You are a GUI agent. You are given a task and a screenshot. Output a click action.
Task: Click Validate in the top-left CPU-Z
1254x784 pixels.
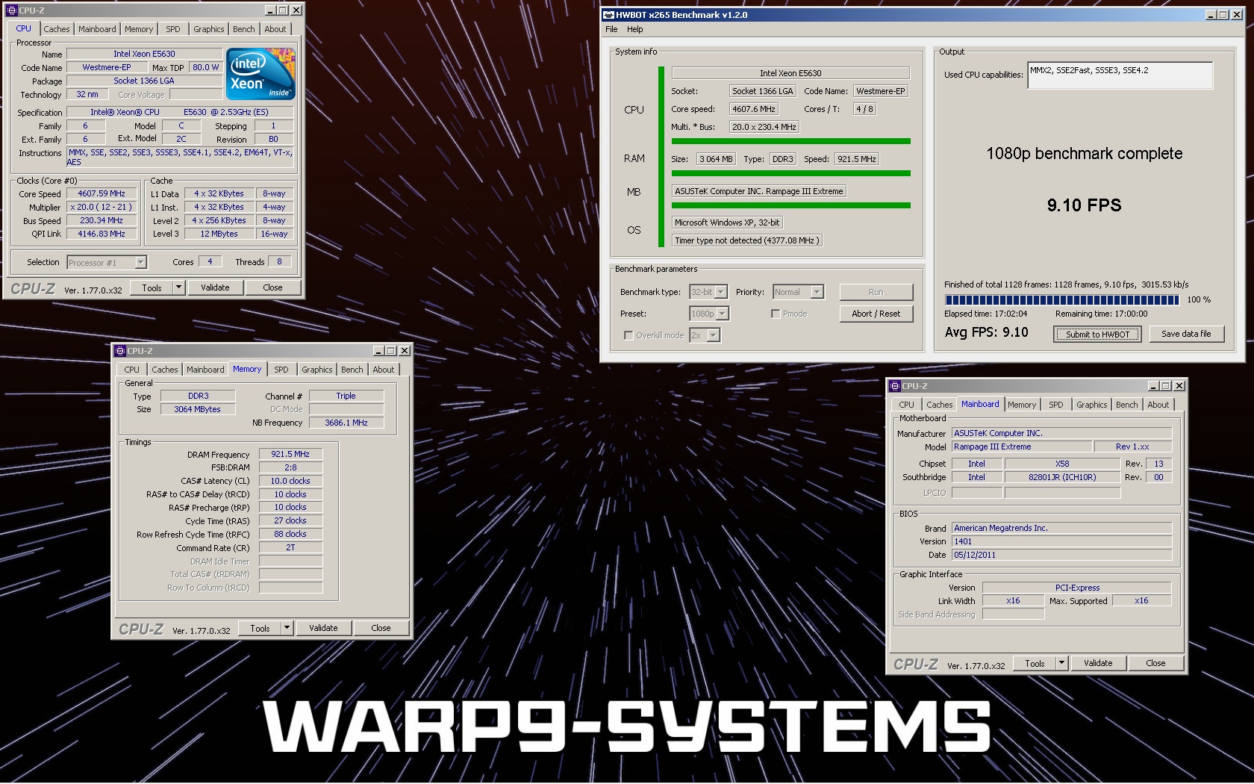215,287
